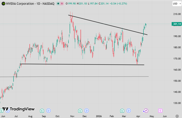Click the green 201.14 current price label
The width and height of the screenshot is (182, 118).
[x=177, y=24]
